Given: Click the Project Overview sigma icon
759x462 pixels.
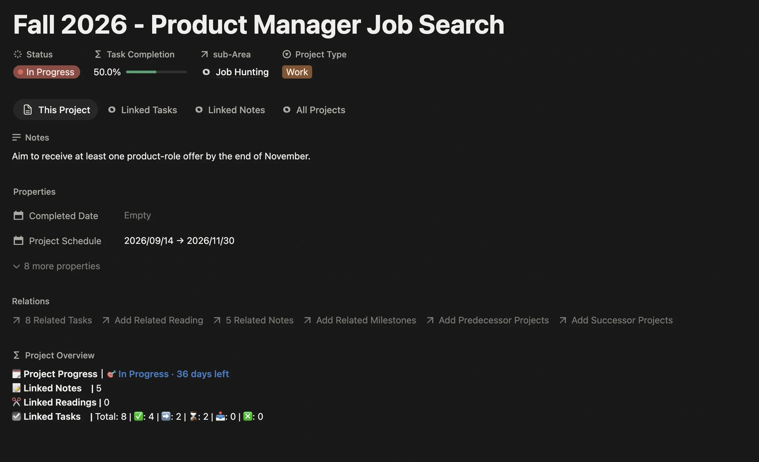Looking at the screenshot, I should [16, 355].
